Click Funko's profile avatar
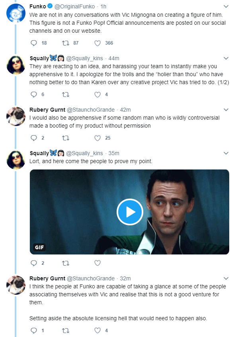 coord(16,13)
